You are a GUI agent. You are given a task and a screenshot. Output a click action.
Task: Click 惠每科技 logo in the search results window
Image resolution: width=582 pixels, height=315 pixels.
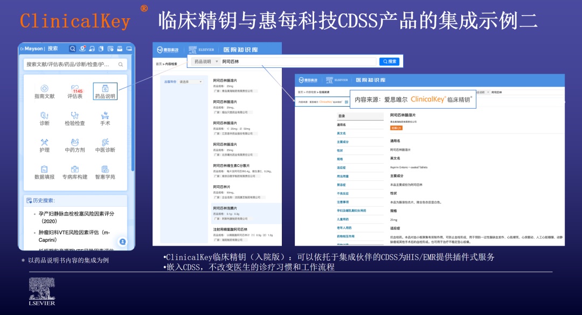pyautogui.click(x=168, y=50)
